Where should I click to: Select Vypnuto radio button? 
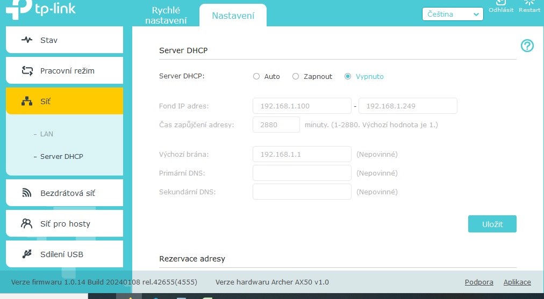click(x=348, y=77)
